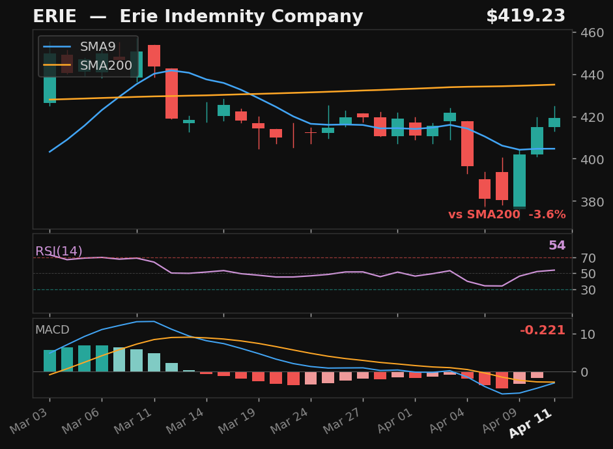613x449 pixels.
Task: Click the MACD axis label 10
Action: pyautogui.click(x=588, y=334)
